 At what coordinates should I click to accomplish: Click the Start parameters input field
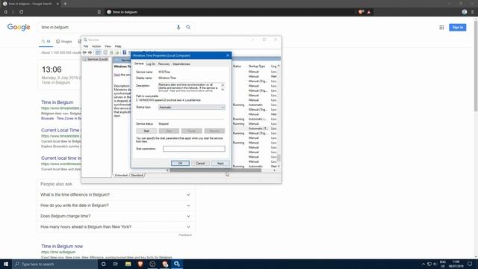[194, 149]
